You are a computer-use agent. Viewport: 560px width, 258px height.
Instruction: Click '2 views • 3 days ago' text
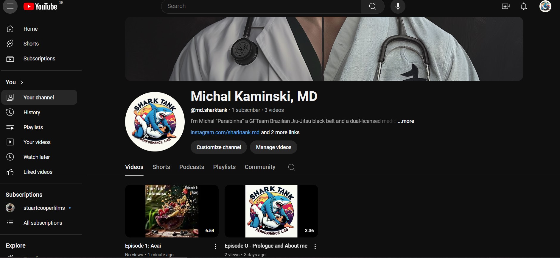pos(245,255)
